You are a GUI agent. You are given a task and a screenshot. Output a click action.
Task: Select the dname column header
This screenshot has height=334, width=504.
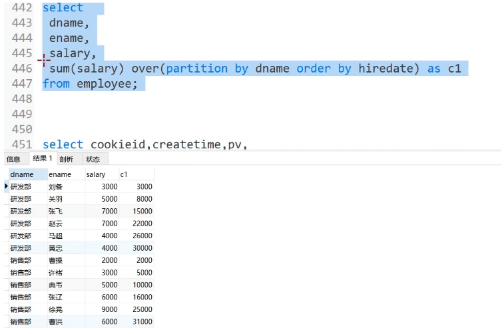click(28, 174)
